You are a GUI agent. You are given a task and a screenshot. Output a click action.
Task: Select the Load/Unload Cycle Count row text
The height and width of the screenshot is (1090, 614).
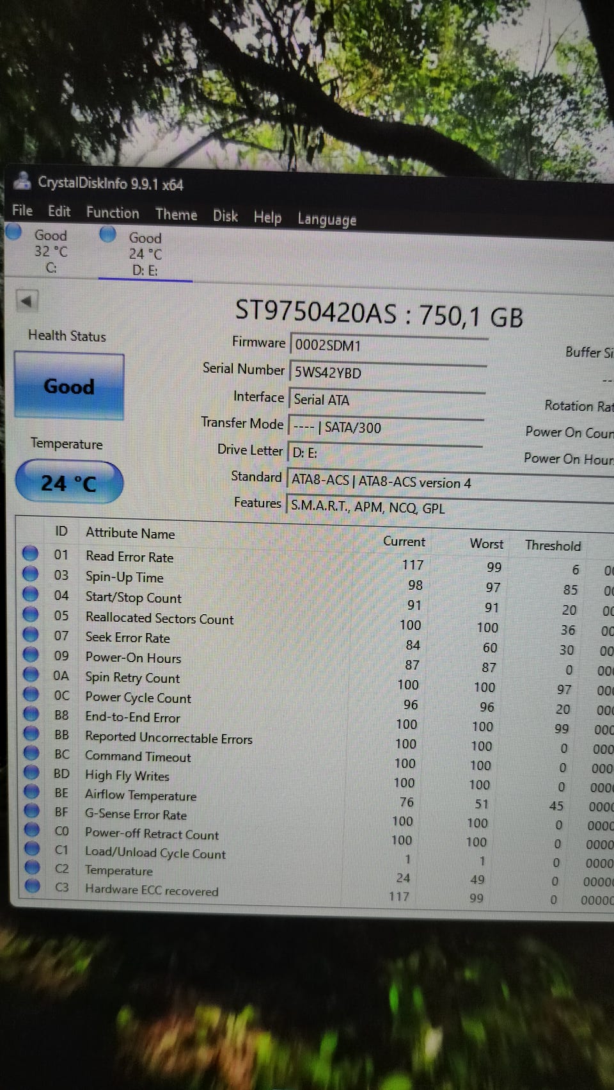155,852
